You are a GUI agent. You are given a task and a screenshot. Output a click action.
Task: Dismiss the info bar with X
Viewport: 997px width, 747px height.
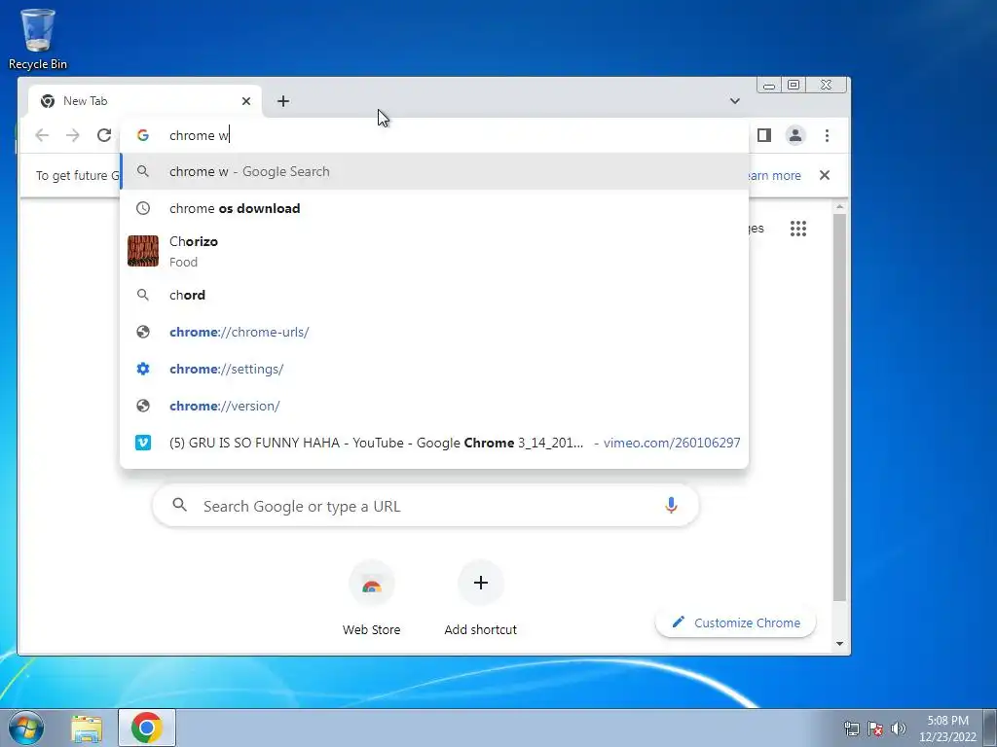pyautogui.click(x=825, y=175)
